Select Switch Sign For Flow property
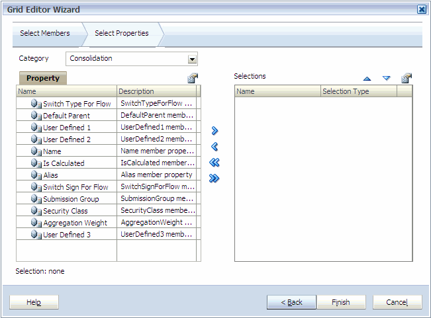This screenshot has width=431, height=318. click(x=75, y=187)
